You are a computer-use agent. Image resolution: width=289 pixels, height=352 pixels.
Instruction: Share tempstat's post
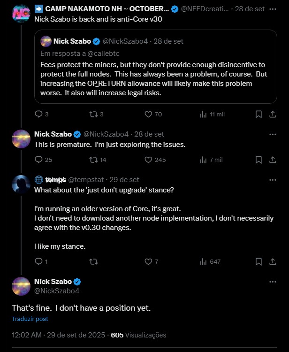(x=273, y=261)
